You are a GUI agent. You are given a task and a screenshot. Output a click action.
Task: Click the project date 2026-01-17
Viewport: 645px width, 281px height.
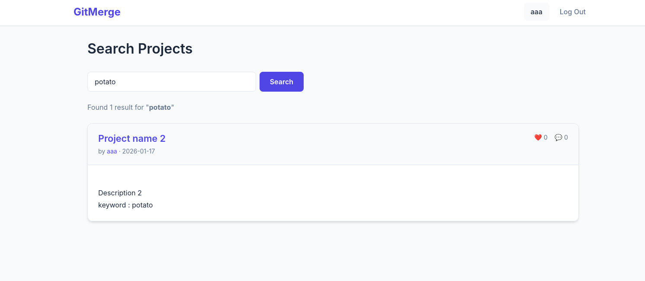click(138, 151)
